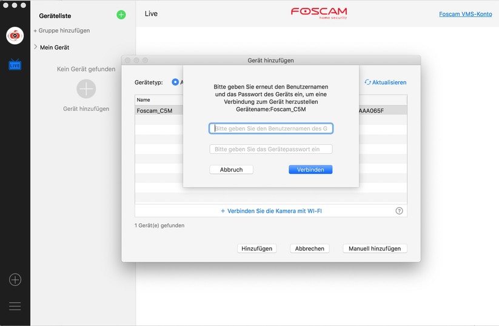Expand the Mein Gerät tree node
Screen dimensions: 499x326
point(35,47)
